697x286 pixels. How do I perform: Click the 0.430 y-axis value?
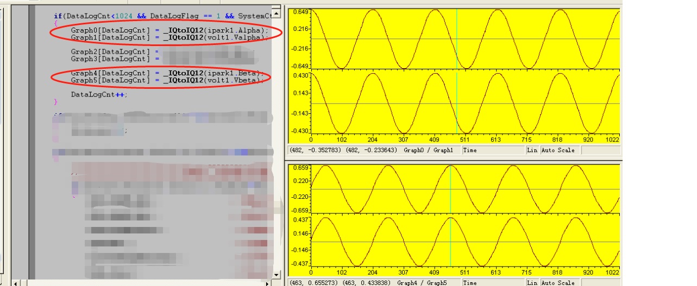300,75
